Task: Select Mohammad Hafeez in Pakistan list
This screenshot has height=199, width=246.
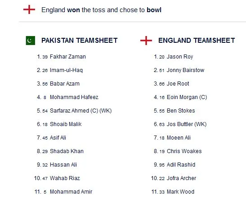Action: (74, 97)
